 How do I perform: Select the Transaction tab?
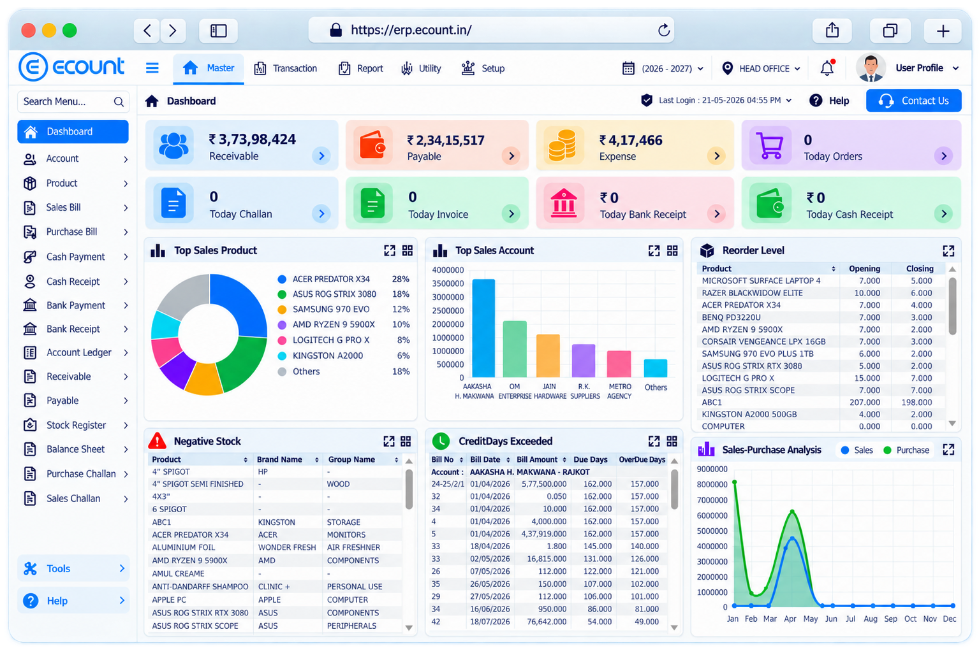point(286,68)
